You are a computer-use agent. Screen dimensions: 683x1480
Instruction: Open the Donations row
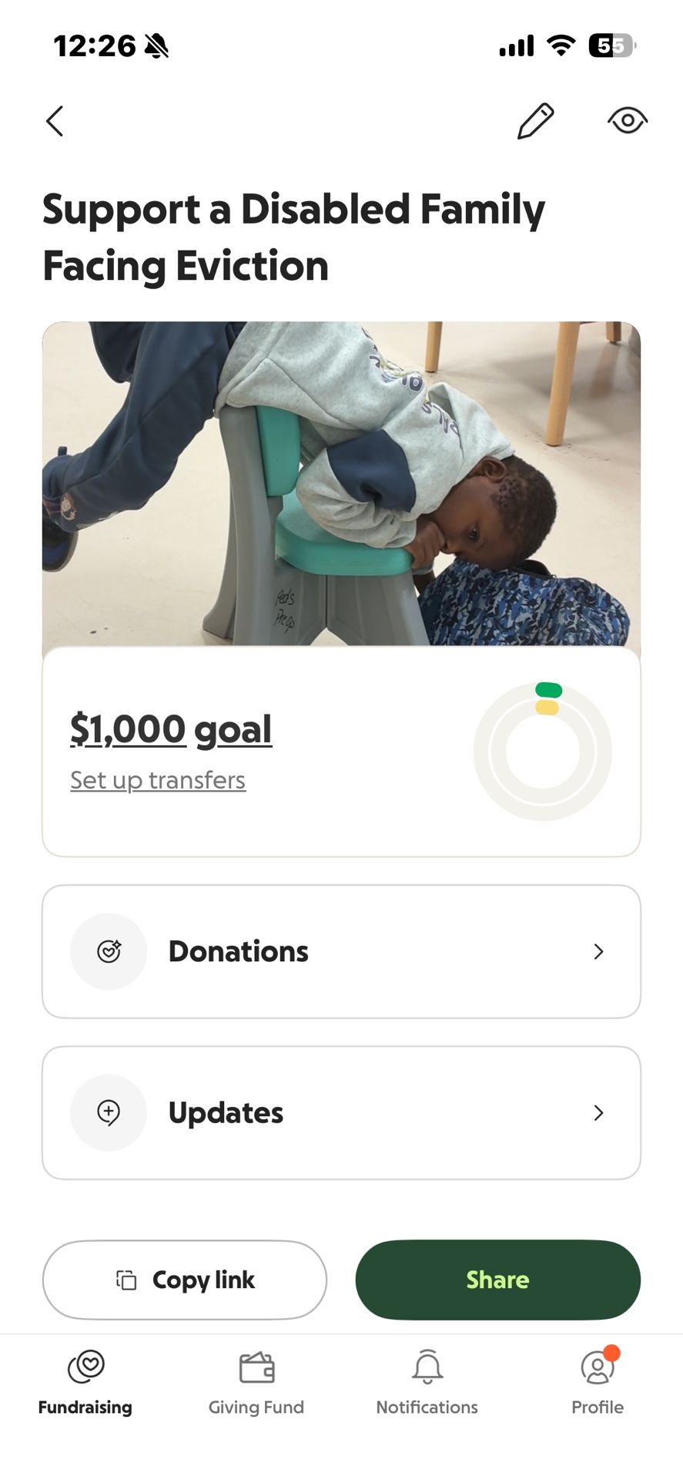pos(341,951)
